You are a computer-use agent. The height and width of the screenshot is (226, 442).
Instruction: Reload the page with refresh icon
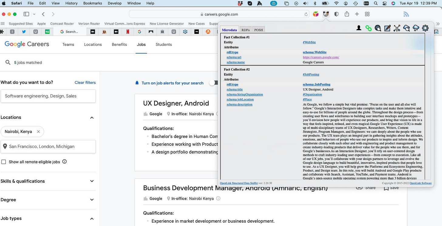pyautogui.click(x=306, y=14)
